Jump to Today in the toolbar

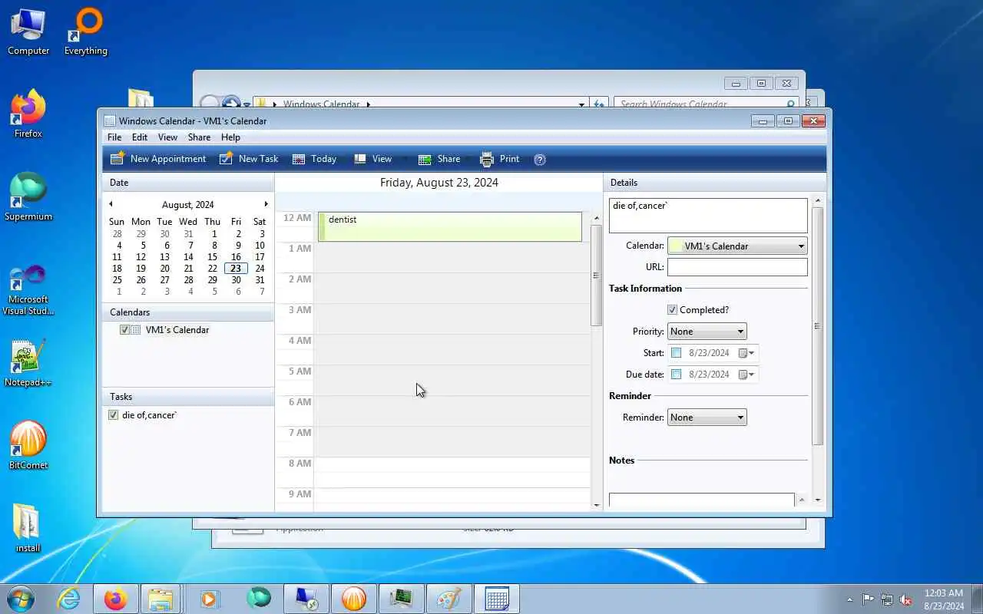point(314,159)
